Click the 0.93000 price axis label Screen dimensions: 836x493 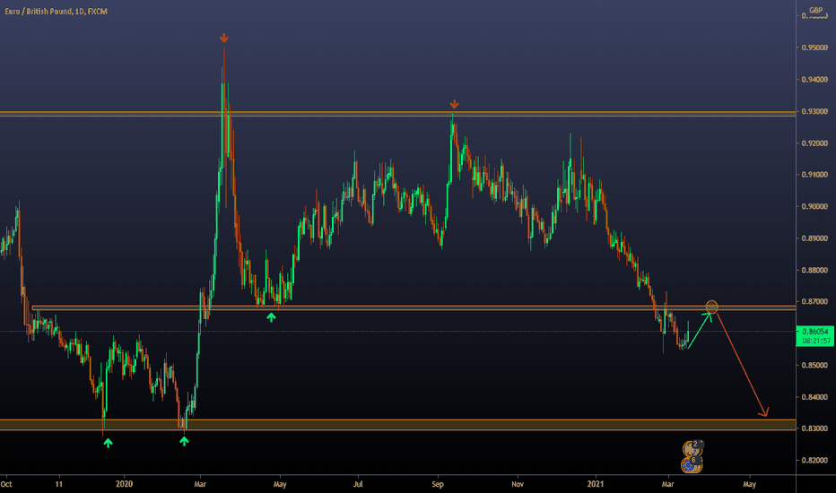coord(814,111)
